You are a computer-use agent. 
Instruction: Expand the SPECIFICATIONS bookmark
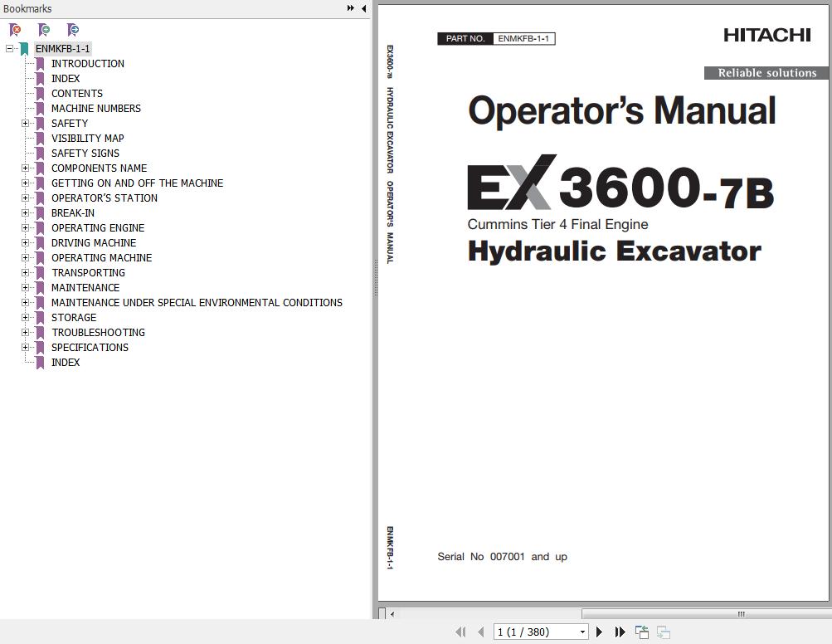tap(25, 347)
